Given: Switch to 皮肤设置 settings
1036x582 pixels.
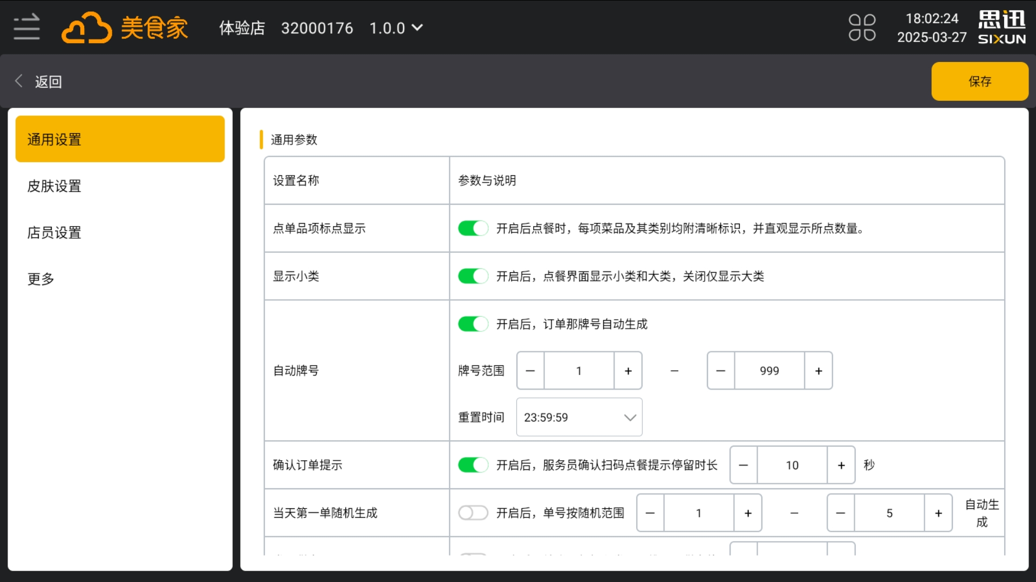Looking at the screenshot, I should (x=54, y=185).
